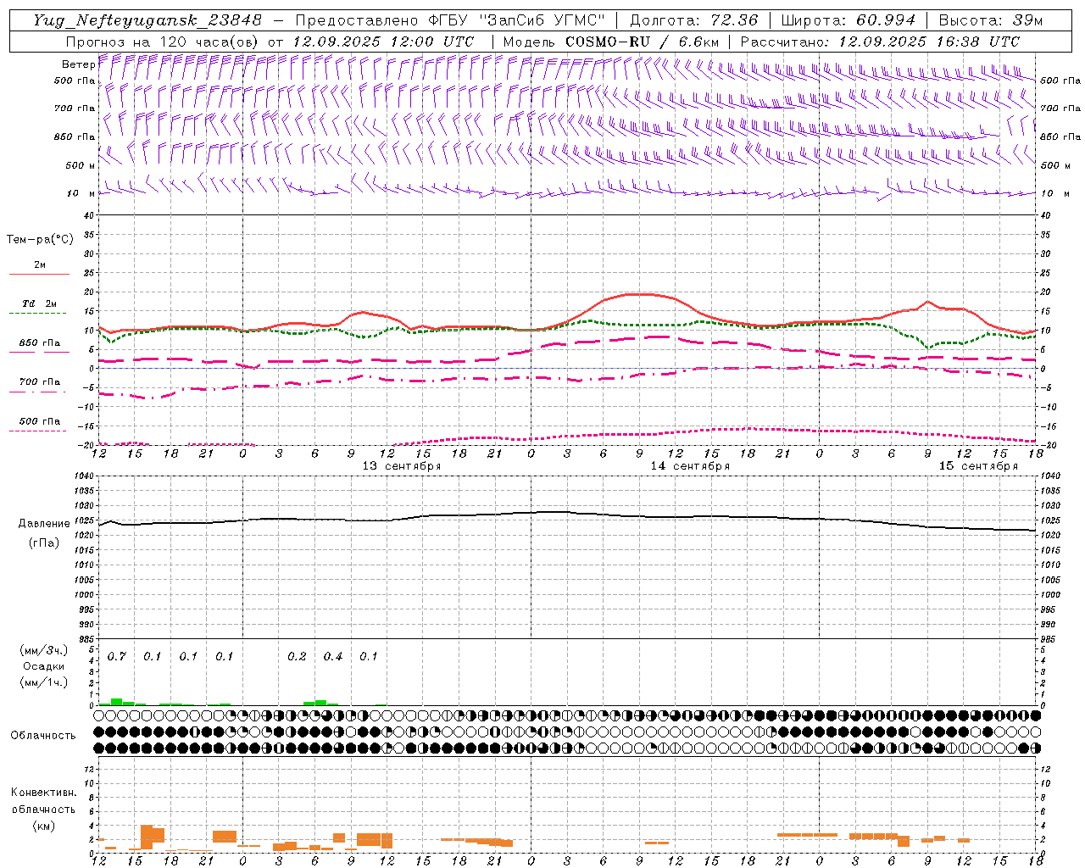The height and width of the screenshot is (868, 1085).
Task: Click the 0.7 precipitation amount value
Action: [117, 656]
